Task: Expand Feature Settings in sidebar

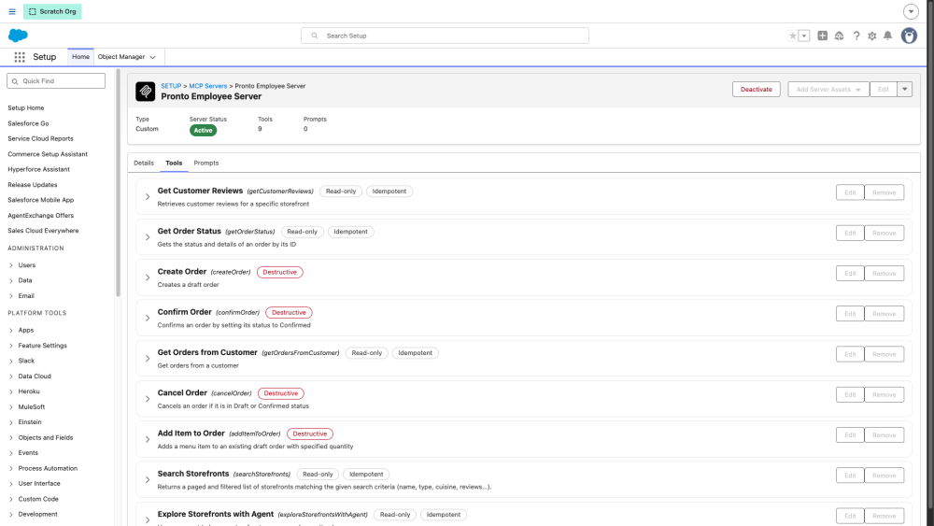Action: tap(10, 346)
